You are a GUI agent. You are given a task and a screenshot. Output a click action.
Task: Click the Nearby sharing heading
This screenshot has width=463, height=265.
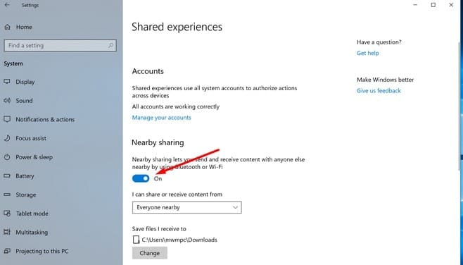(158, 142)
